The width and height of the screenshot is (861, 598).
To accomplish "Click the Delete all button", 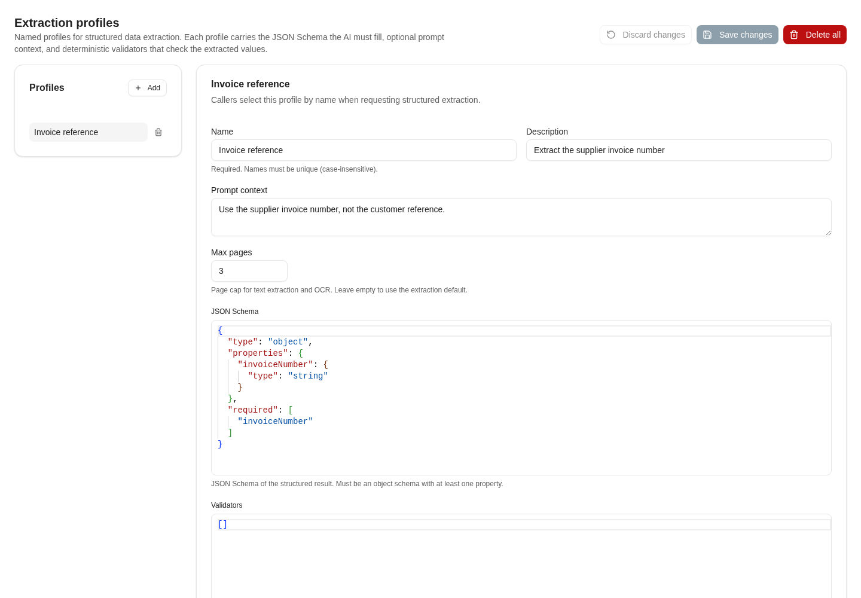I will 815,35.
